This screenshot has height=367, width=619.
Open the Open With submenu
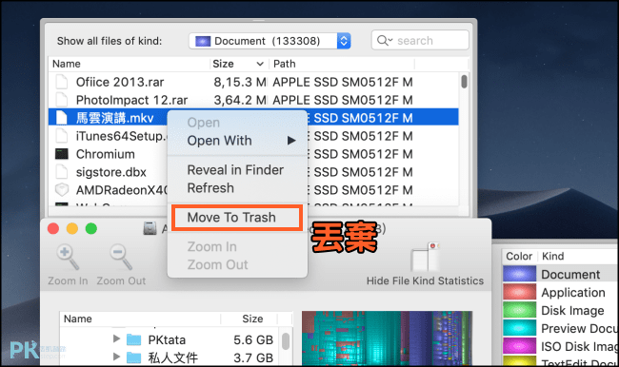[x=237, y=141]
